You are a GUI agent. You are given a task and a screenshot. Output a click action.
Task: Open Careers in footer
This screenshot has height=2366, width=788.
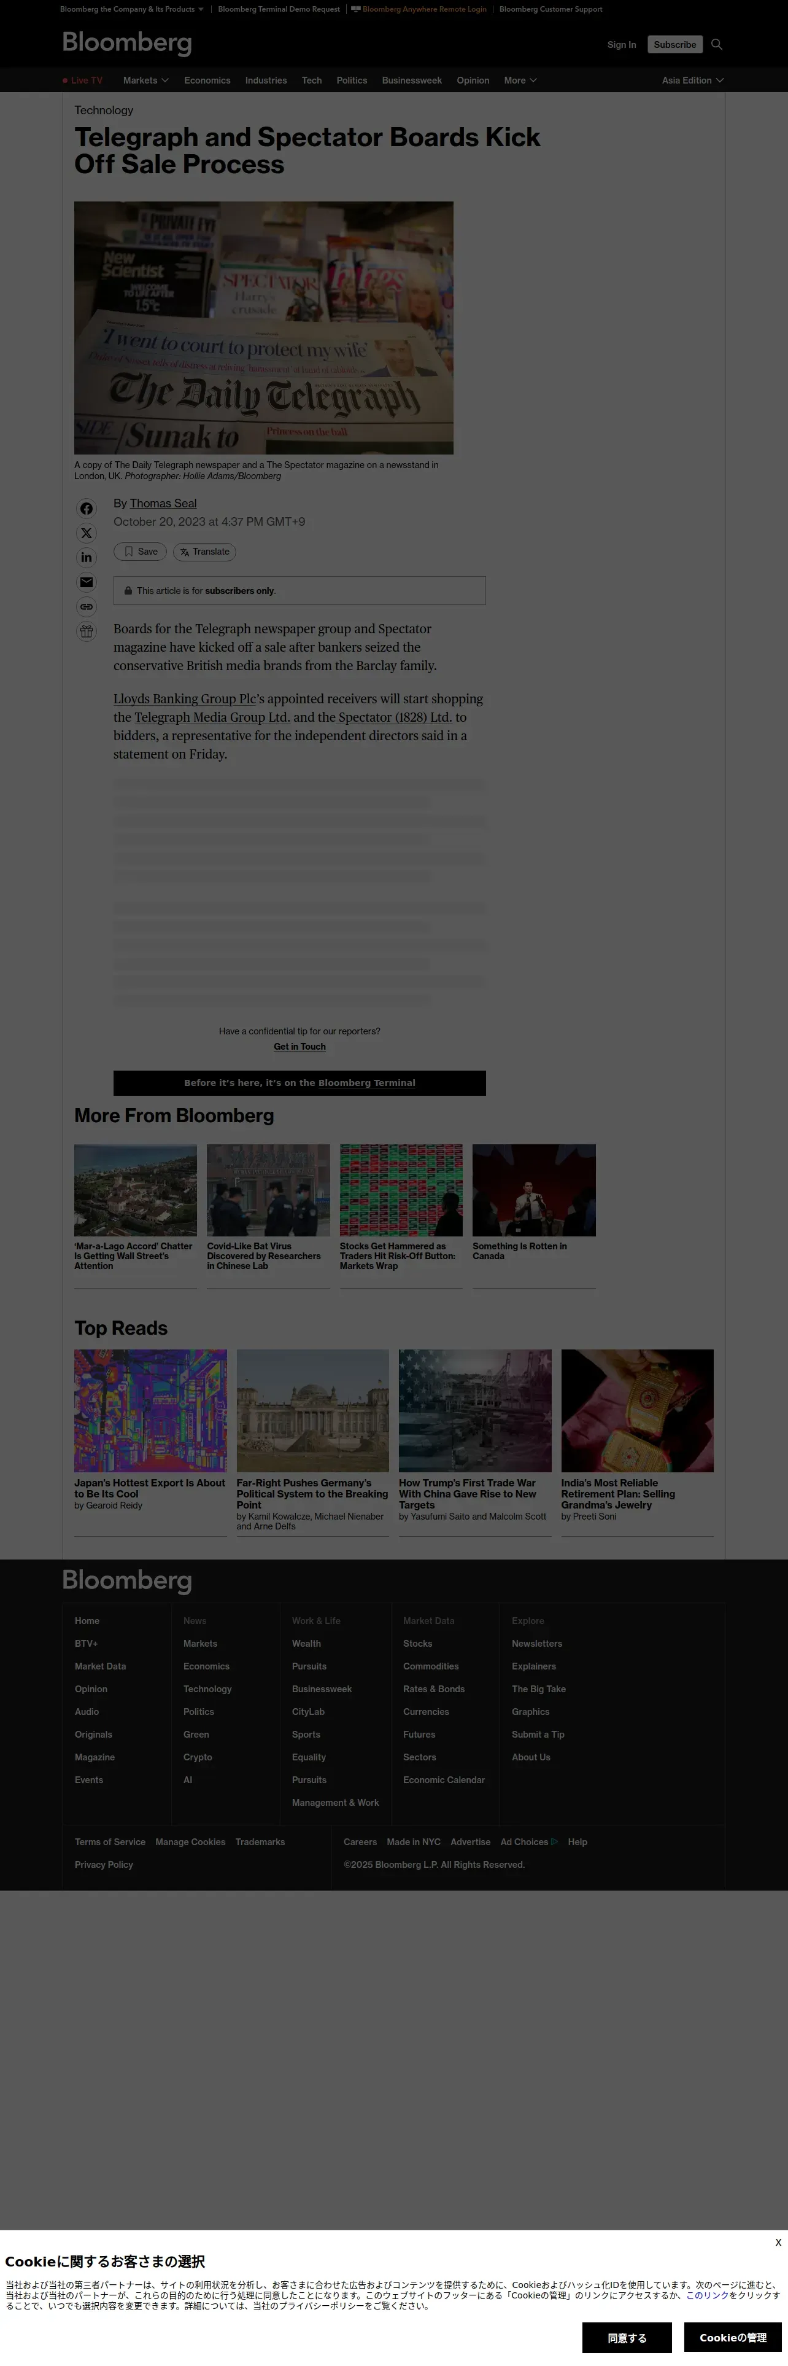coord(360,1841)
